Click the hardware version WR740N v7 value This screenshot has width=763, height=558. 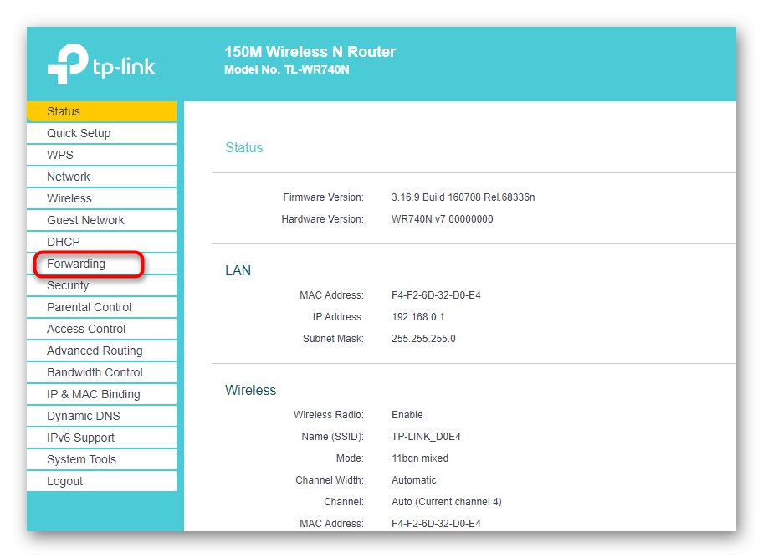pos(442,219)
